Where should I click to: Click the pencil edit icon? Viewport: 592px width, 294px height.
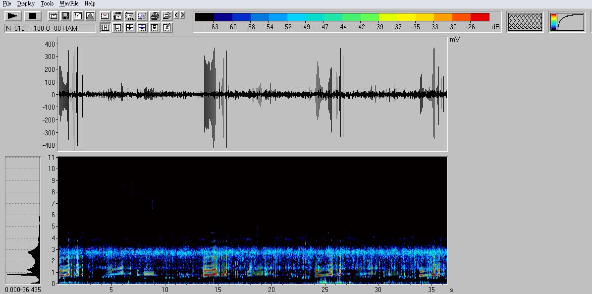pos(167,28)
